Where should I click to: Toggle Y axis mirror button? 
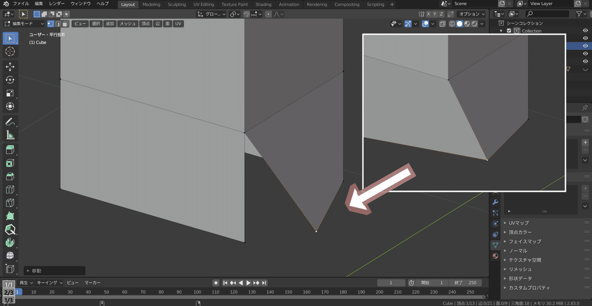(x=435, y=14)
